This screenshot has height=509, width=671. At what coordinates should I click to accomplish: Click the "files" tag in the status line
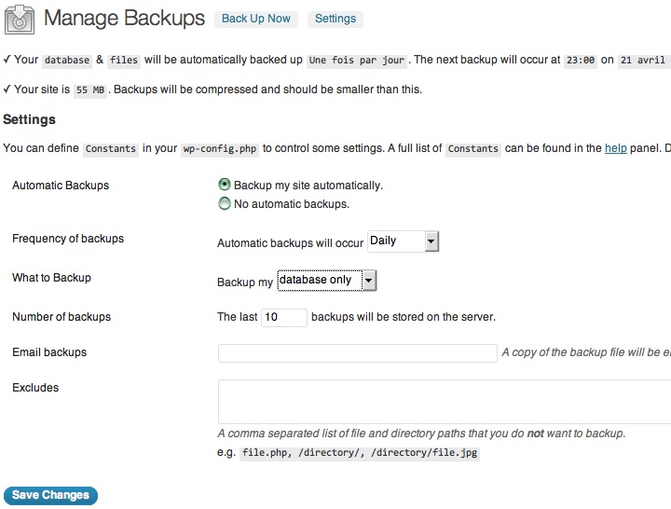[x=123, y=61]
